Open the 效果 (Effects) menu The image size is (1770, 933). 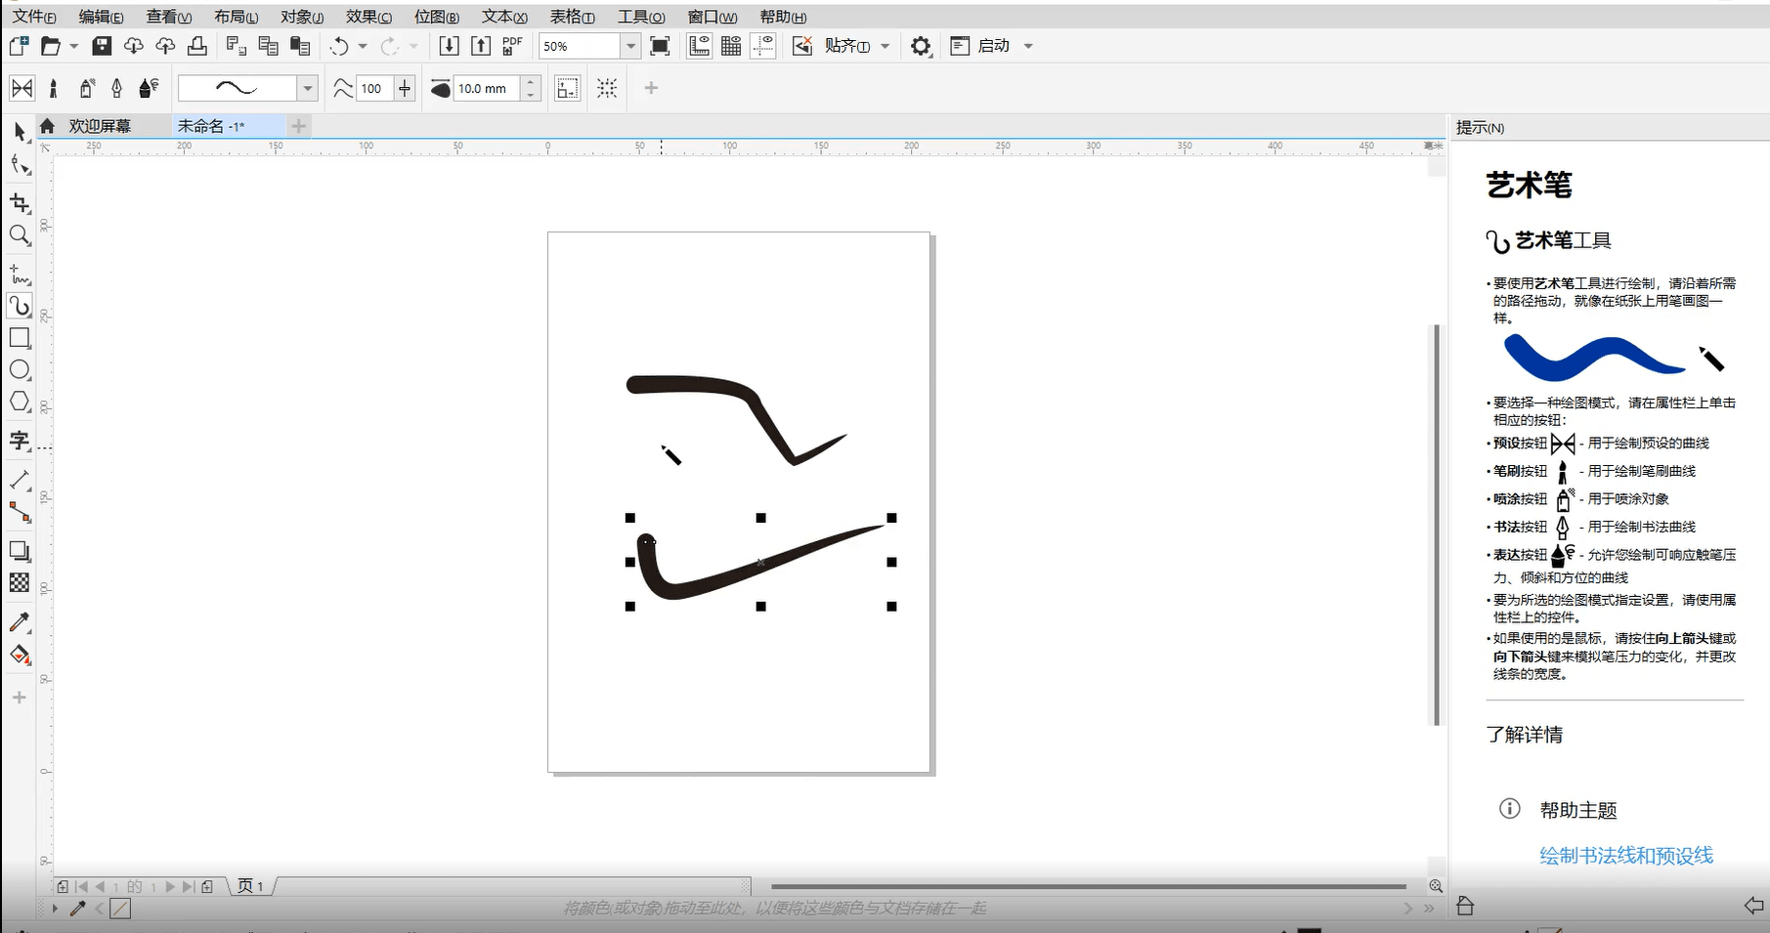pos(368,17)
